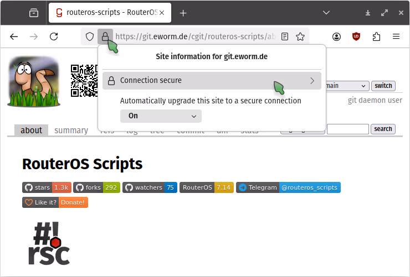Open Firefox account profile icon
The width and height of the screenshot is (410, 277).
tap(337, 36)
